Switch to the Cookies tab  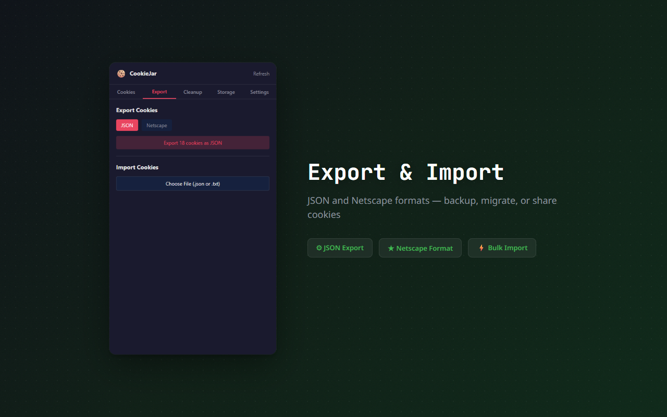click(126, 92)
